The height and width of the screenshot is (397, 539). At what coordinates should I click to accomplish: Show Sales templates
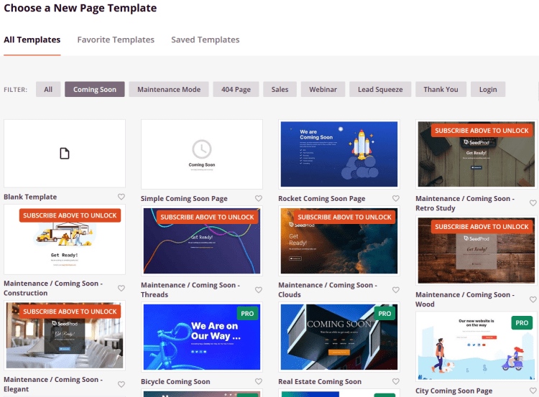(x=280, y=89)
